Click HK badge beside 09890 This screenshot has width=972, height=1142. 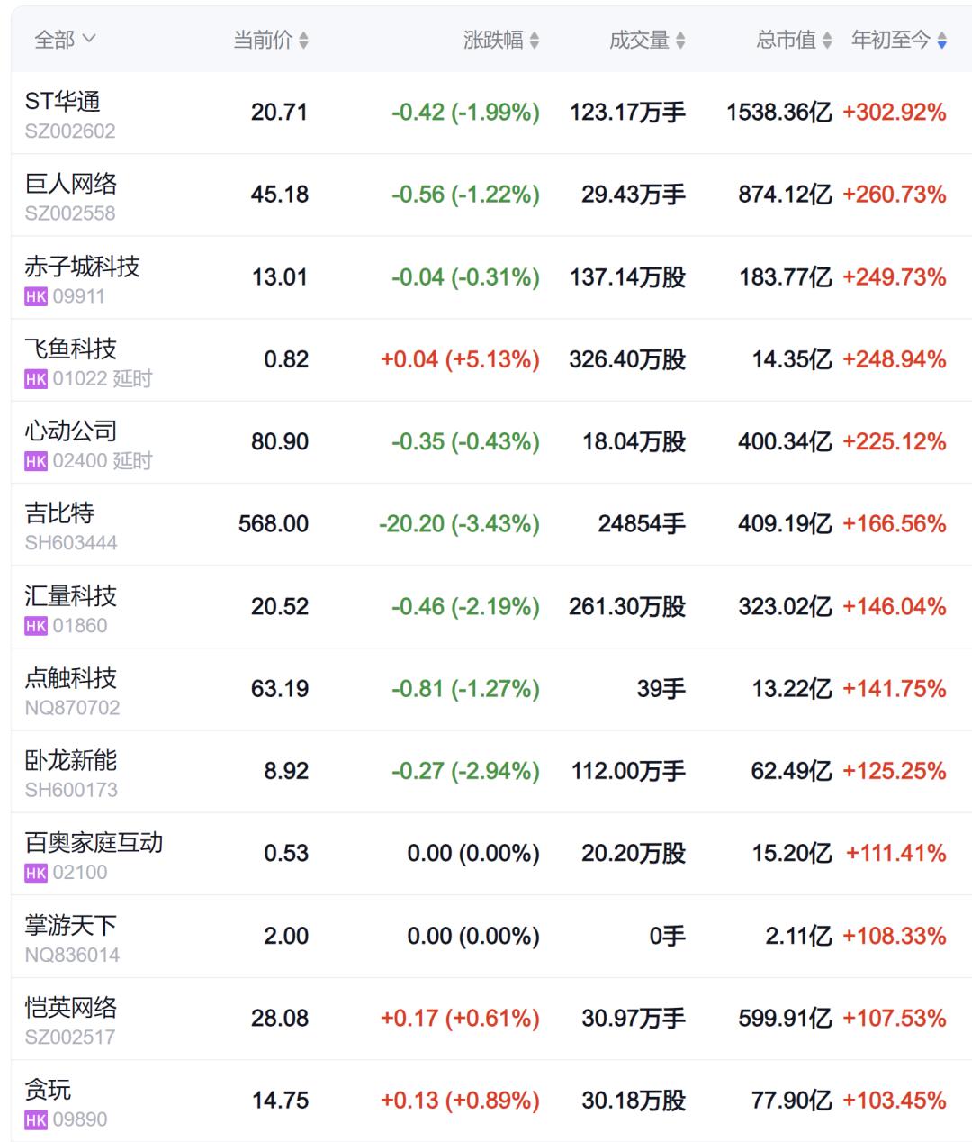tap(36, 1120)
